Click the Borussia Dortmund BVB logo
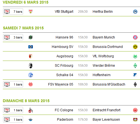 135,47
